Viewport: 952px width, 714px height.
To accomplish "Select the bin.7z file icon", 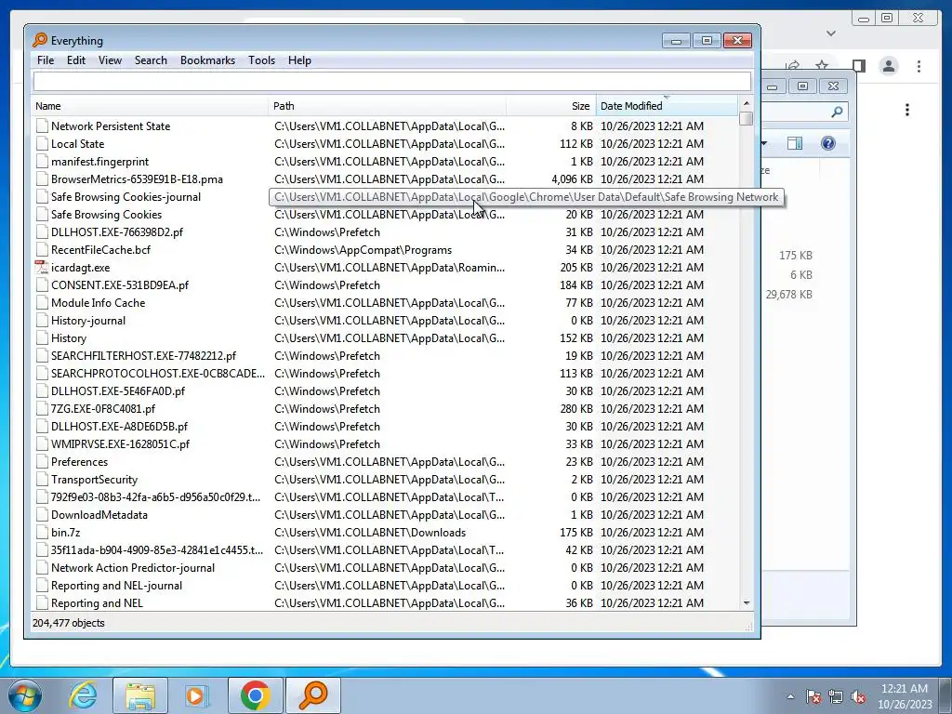I will 41,533.
